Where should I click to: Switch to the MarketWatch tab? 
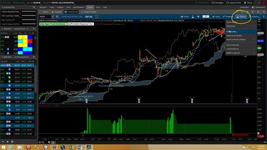tap(79, 7)
